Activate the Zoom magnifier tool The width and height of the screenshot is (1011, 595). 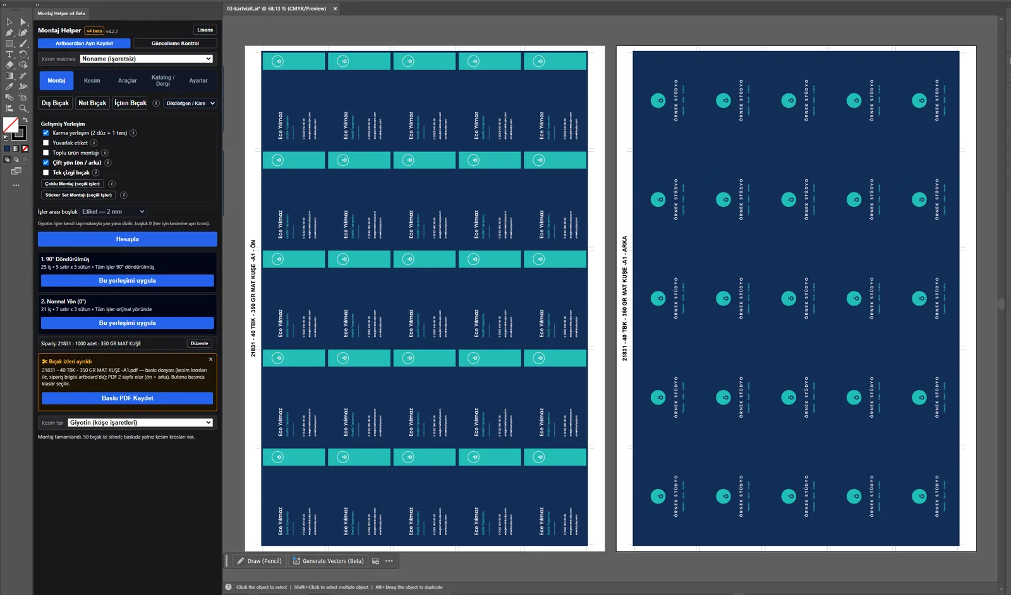click(23, 109)
